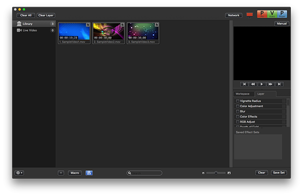
Task: Click the square at right of Vignette Radius row
Action: pos(284,101)
